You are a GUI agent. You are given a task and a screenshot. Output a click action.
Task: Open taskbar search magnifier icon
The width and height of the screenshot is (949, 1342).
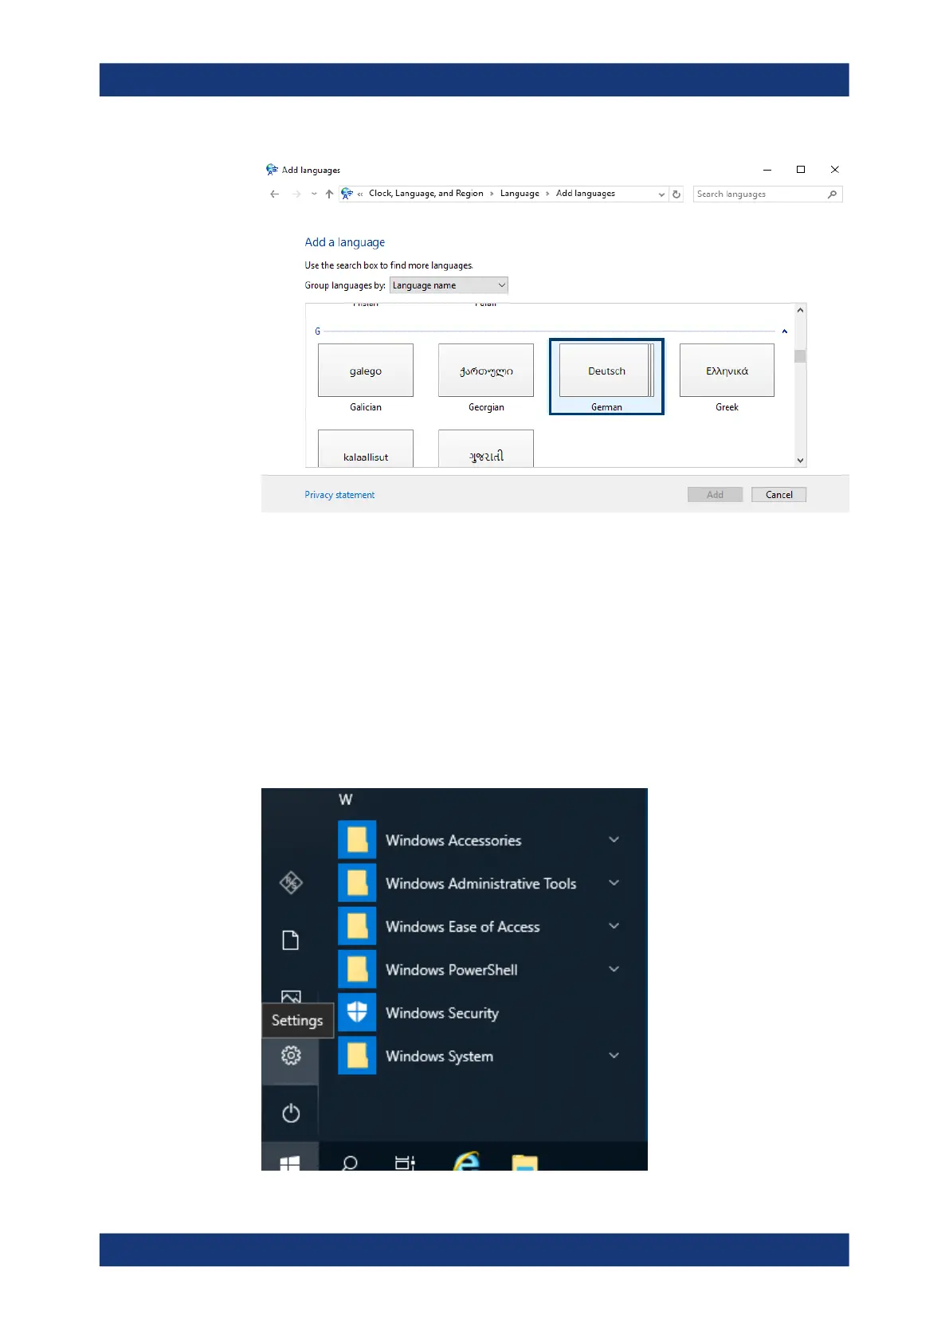349,1163
